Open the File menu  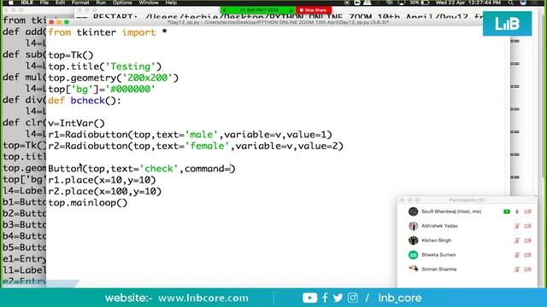pos(44,3)
